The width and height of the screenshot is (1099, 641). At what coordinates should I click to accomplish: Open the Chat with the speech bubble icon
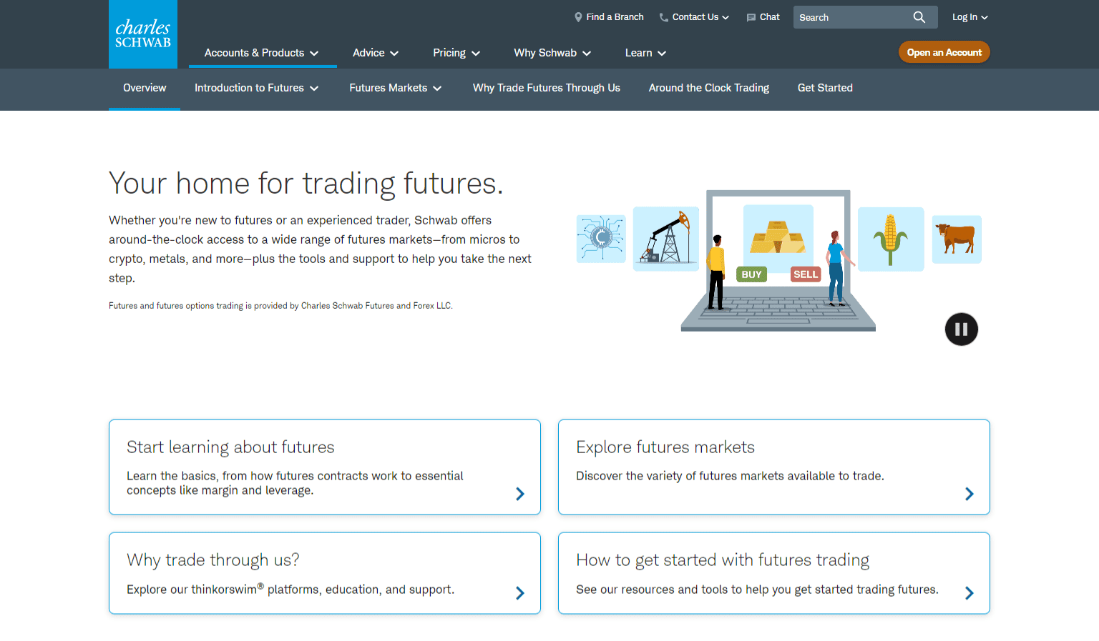[x=763, y=16]
